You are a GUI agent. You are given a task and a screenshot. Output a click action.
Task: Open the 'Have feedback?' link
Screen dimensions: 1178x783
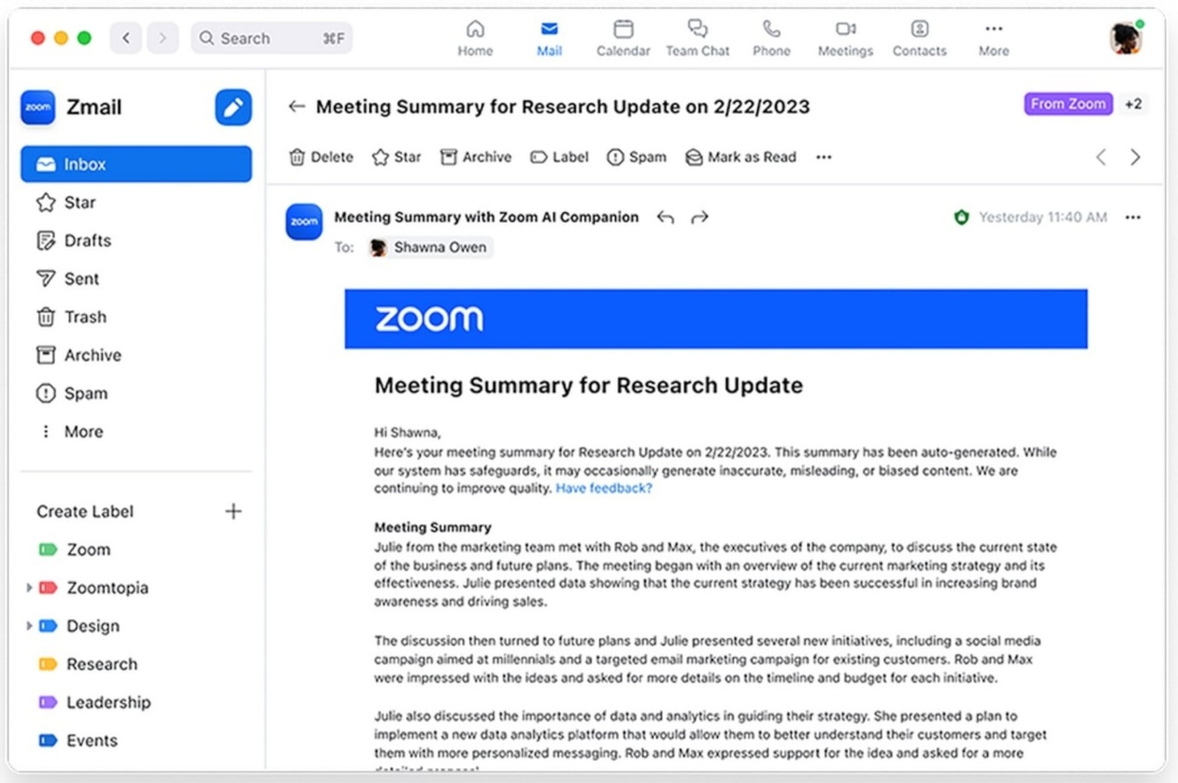pyautogui.click(x=604, y=488)
